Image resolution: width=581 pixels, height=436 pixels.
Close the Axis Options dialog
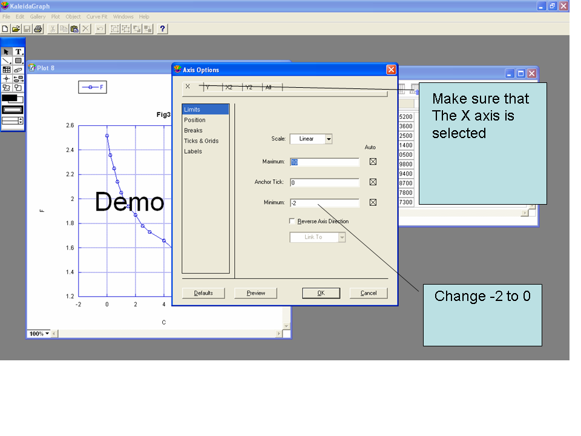tap(391, 70)
